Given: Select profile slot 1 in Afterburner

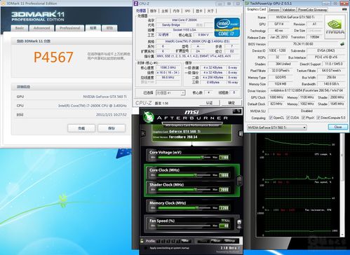Looking at the screenshot, I should pyautogui.click(x=158, y=241).
